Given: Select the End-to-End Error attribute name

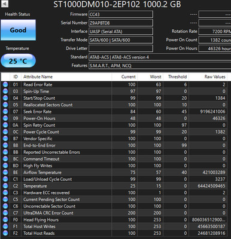Looking at the screenshot, I should pyautogui.click(x=39, y=145).
